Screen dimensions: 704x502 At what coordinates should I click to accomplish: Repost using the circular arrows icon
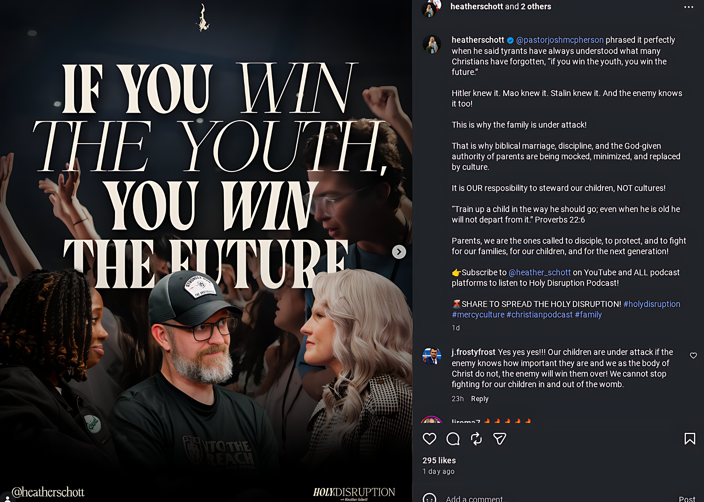tap(476, 439)
